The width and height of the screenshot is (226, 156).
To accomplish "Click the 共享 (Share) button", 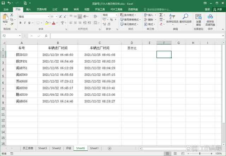I will [x=220, y=9].
